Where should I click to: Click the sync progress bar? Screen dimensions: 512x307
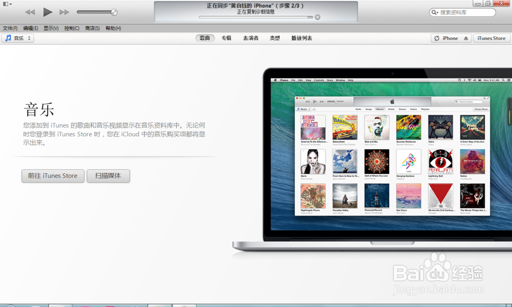(x=255, y=17)
